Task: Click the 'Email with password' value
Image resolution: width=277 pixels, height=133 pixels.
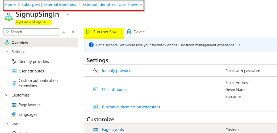Action: pyautogui.click(x=243, y=71)
